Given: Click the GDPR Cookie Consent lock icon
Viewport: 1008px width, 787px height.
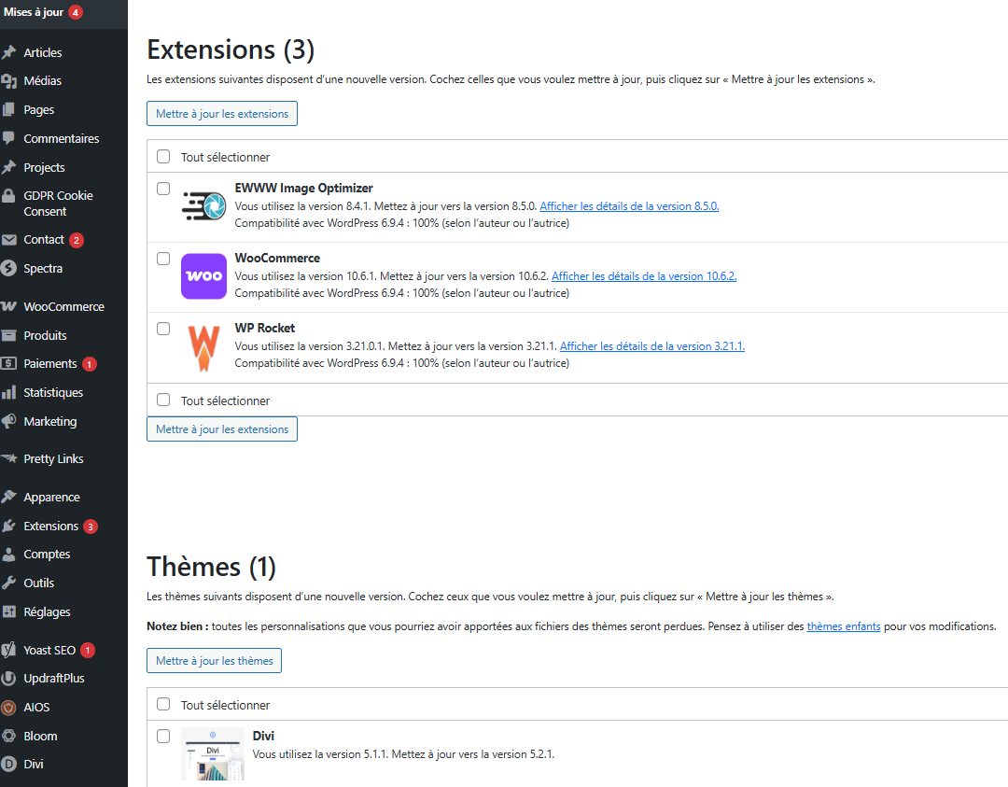Looking at the screenshot, I should 9,195.
